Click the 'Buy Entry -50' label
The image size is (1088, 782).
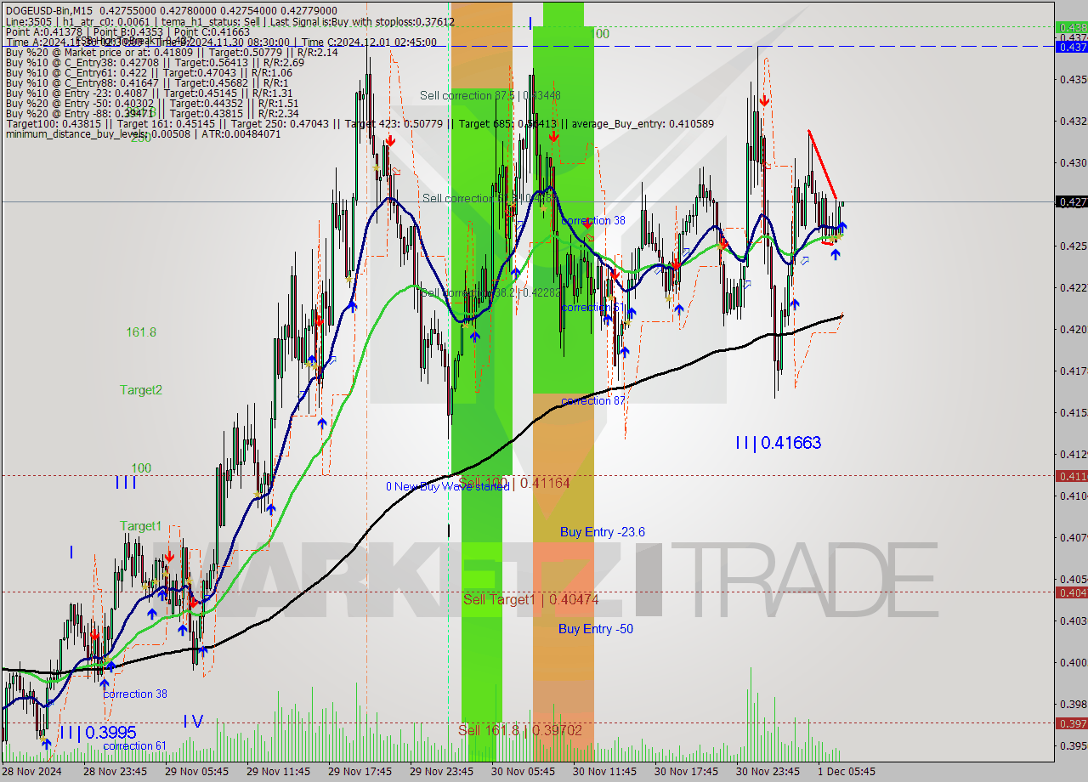pyautogui.click(x=595, y=629)
